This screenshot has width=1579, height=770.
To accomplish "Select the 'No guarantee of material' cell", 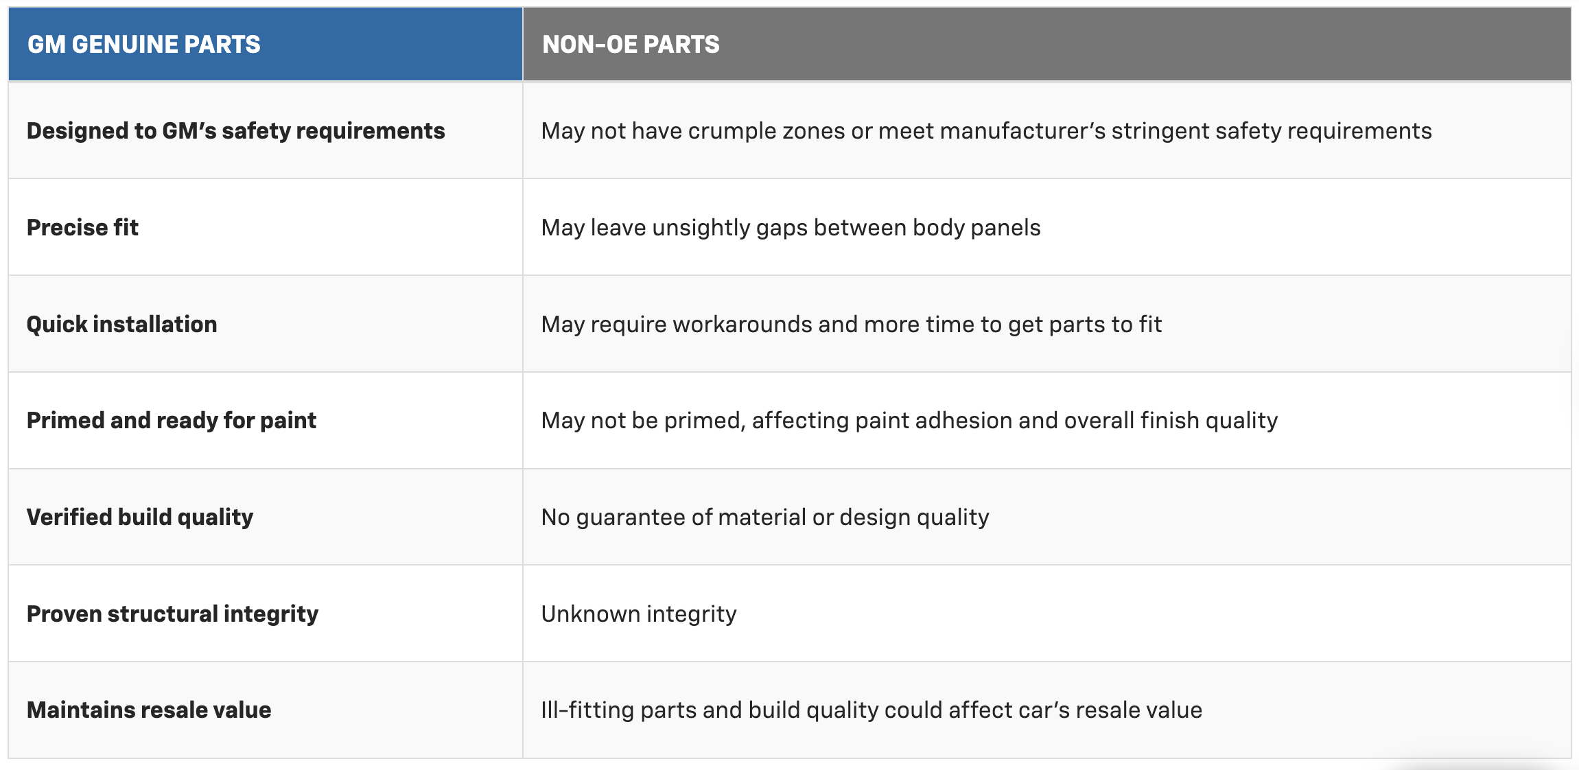I will (x=764, y=517).
